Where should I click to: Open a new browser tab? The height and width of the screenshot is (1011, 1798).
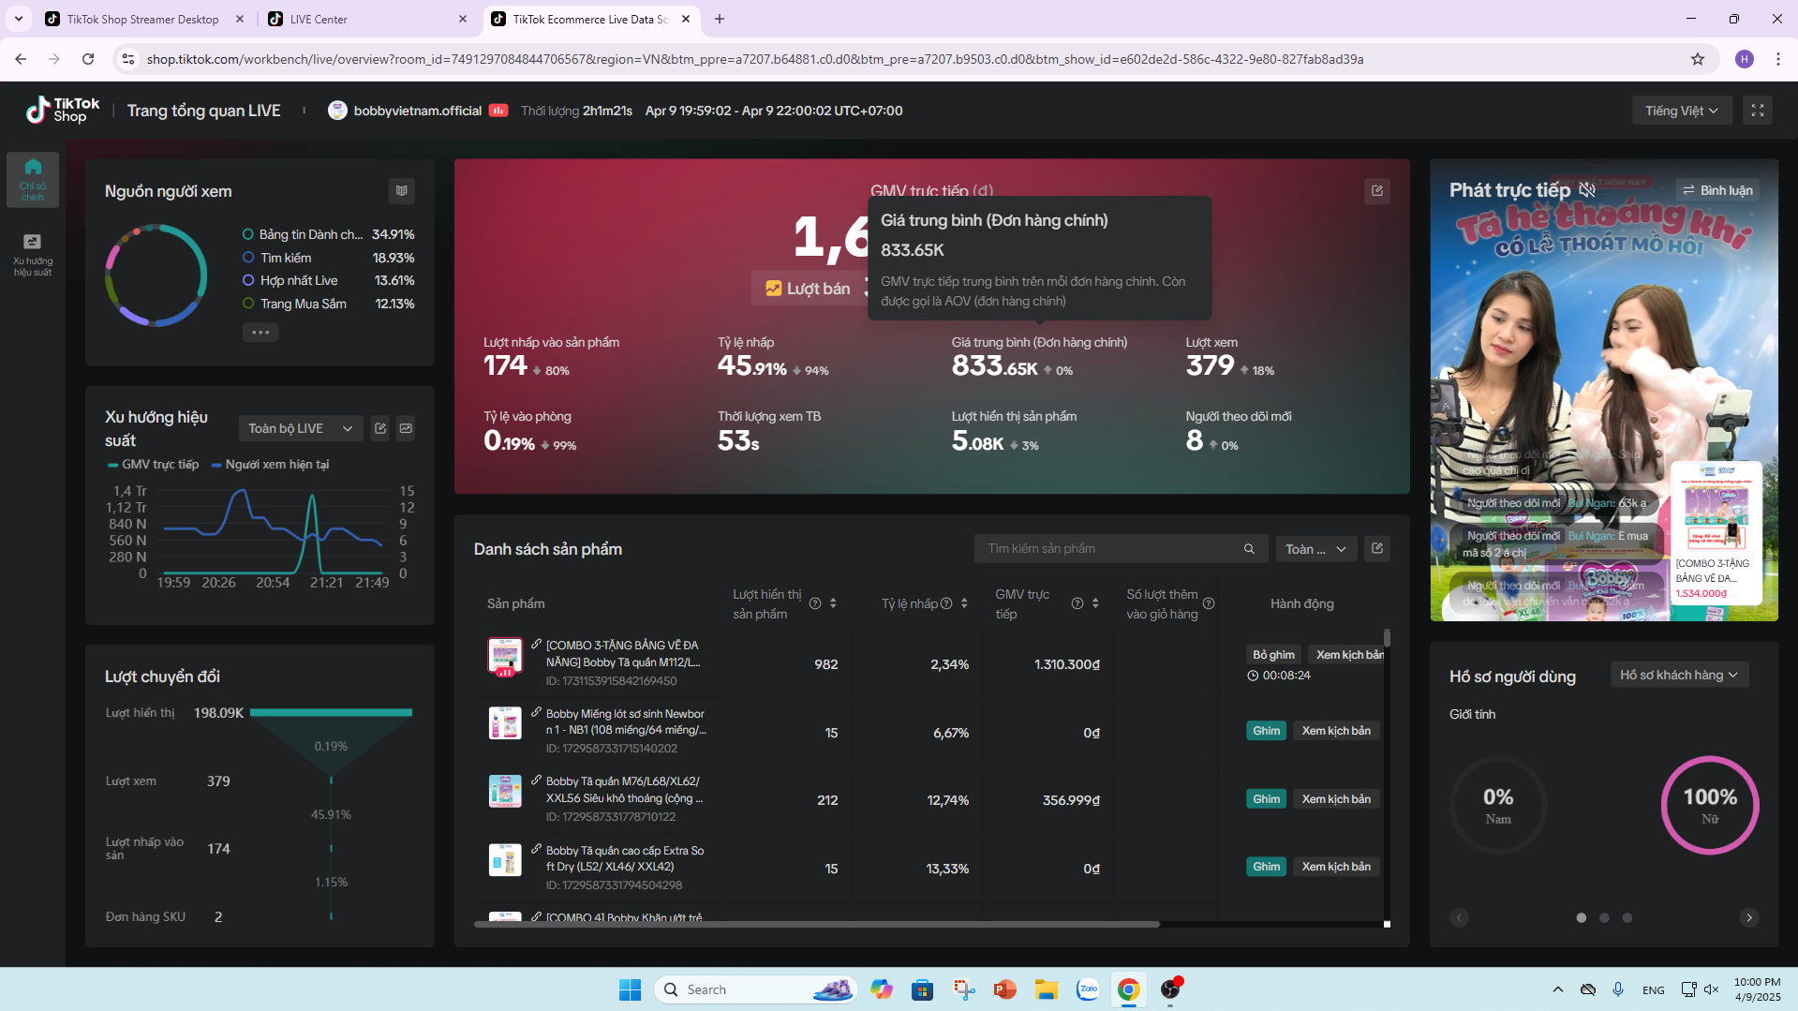(720, 19)
